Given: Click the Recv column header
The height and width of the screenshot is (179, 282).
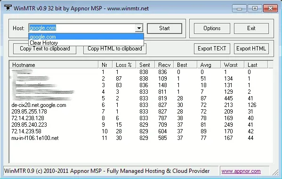Looking at the screenshot, I should pyautogui.click(x=164, y=65).
